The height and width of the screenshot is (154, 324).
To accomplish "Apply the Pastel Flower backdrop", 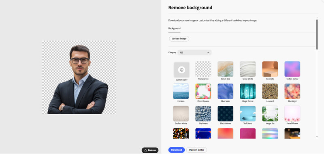I will pyautogui.click(x=292, y=114).
